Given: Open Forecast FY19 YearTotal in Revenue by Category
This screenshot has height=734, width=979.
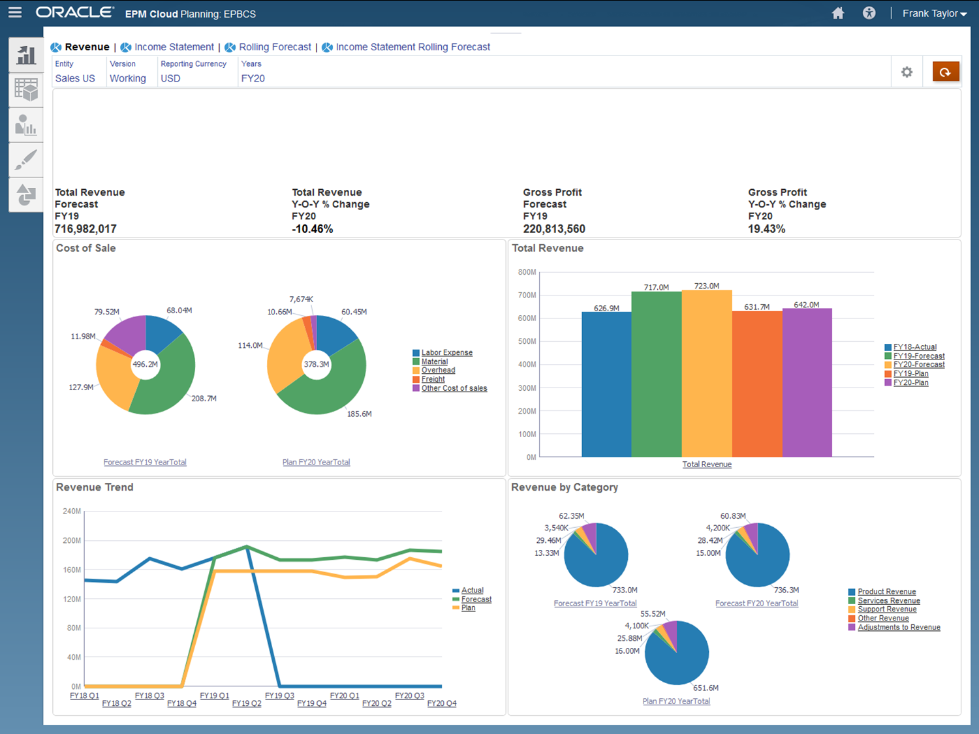Looking at the screenshot, I should pos(595,604).
